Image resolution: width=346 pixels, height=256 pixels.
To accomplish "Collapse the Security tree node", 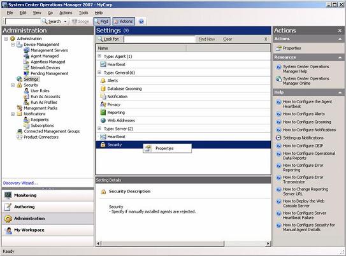I will 13,85.
